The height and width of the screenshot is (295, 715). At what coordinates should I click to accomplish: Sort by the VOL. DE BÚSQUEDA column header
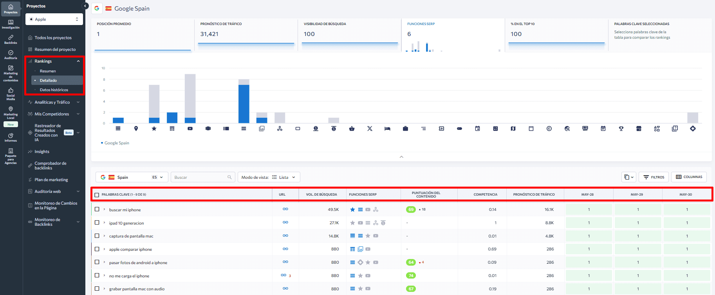(321, 194)
